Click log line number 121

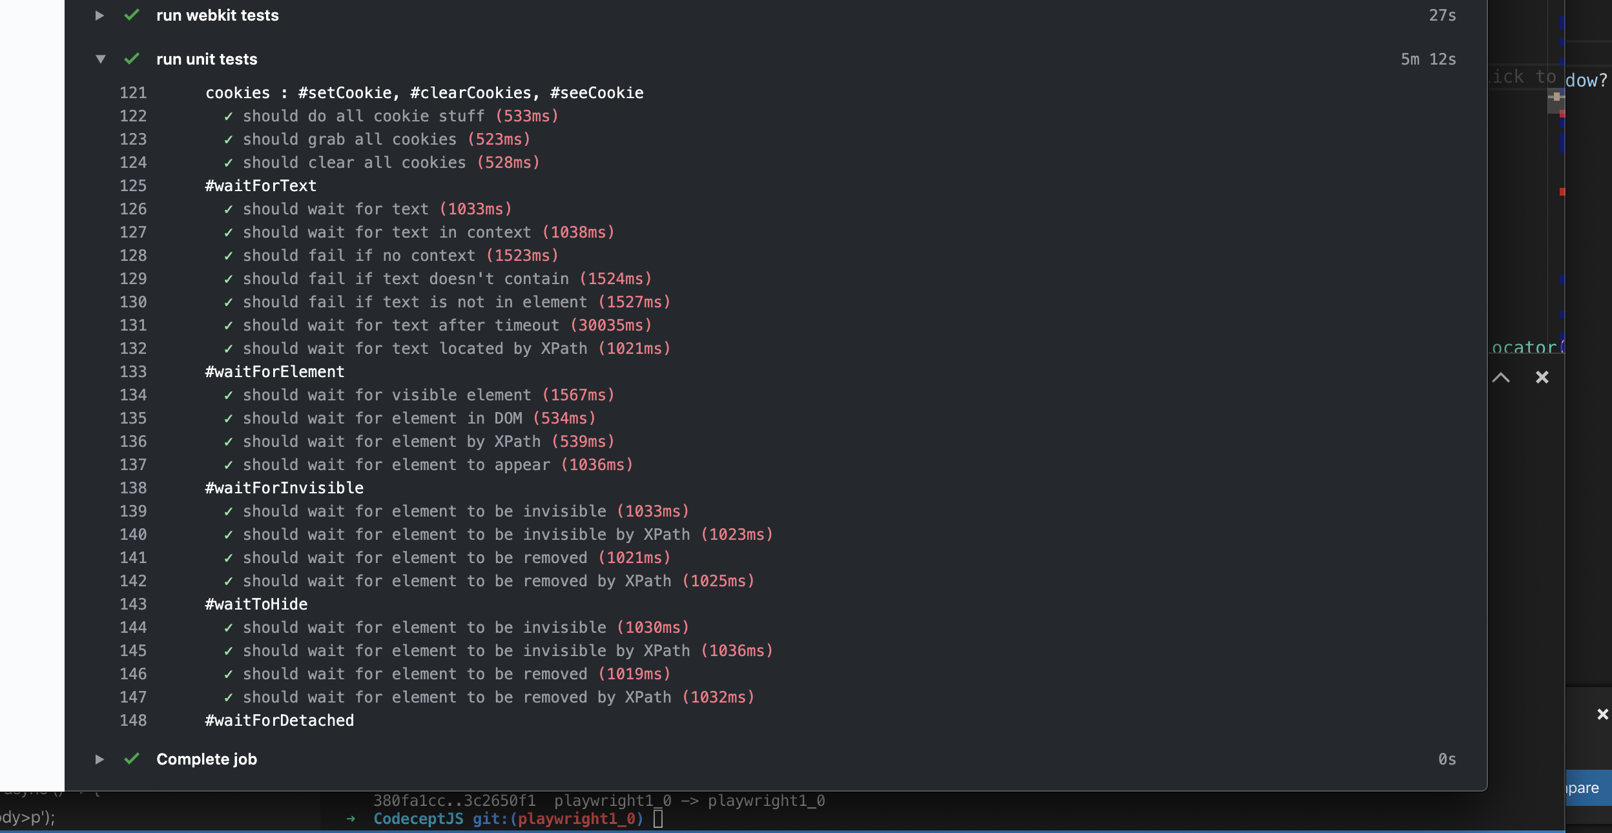coord(133,93)
